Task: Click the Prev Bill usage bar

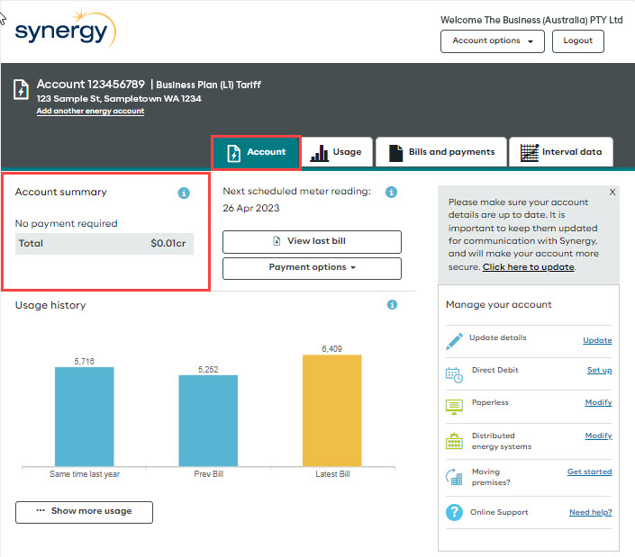Action: pyautogui.click(x=208, y=421)
